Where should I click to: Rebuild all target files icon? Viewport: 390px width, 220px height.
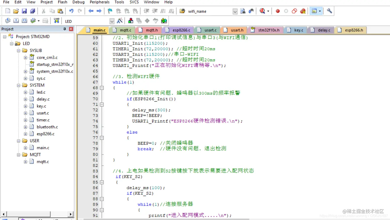click(25, 21)
